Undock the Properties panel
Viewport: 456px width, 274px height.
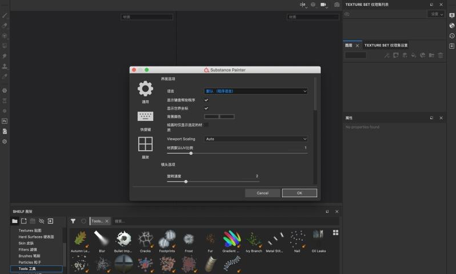431,118
